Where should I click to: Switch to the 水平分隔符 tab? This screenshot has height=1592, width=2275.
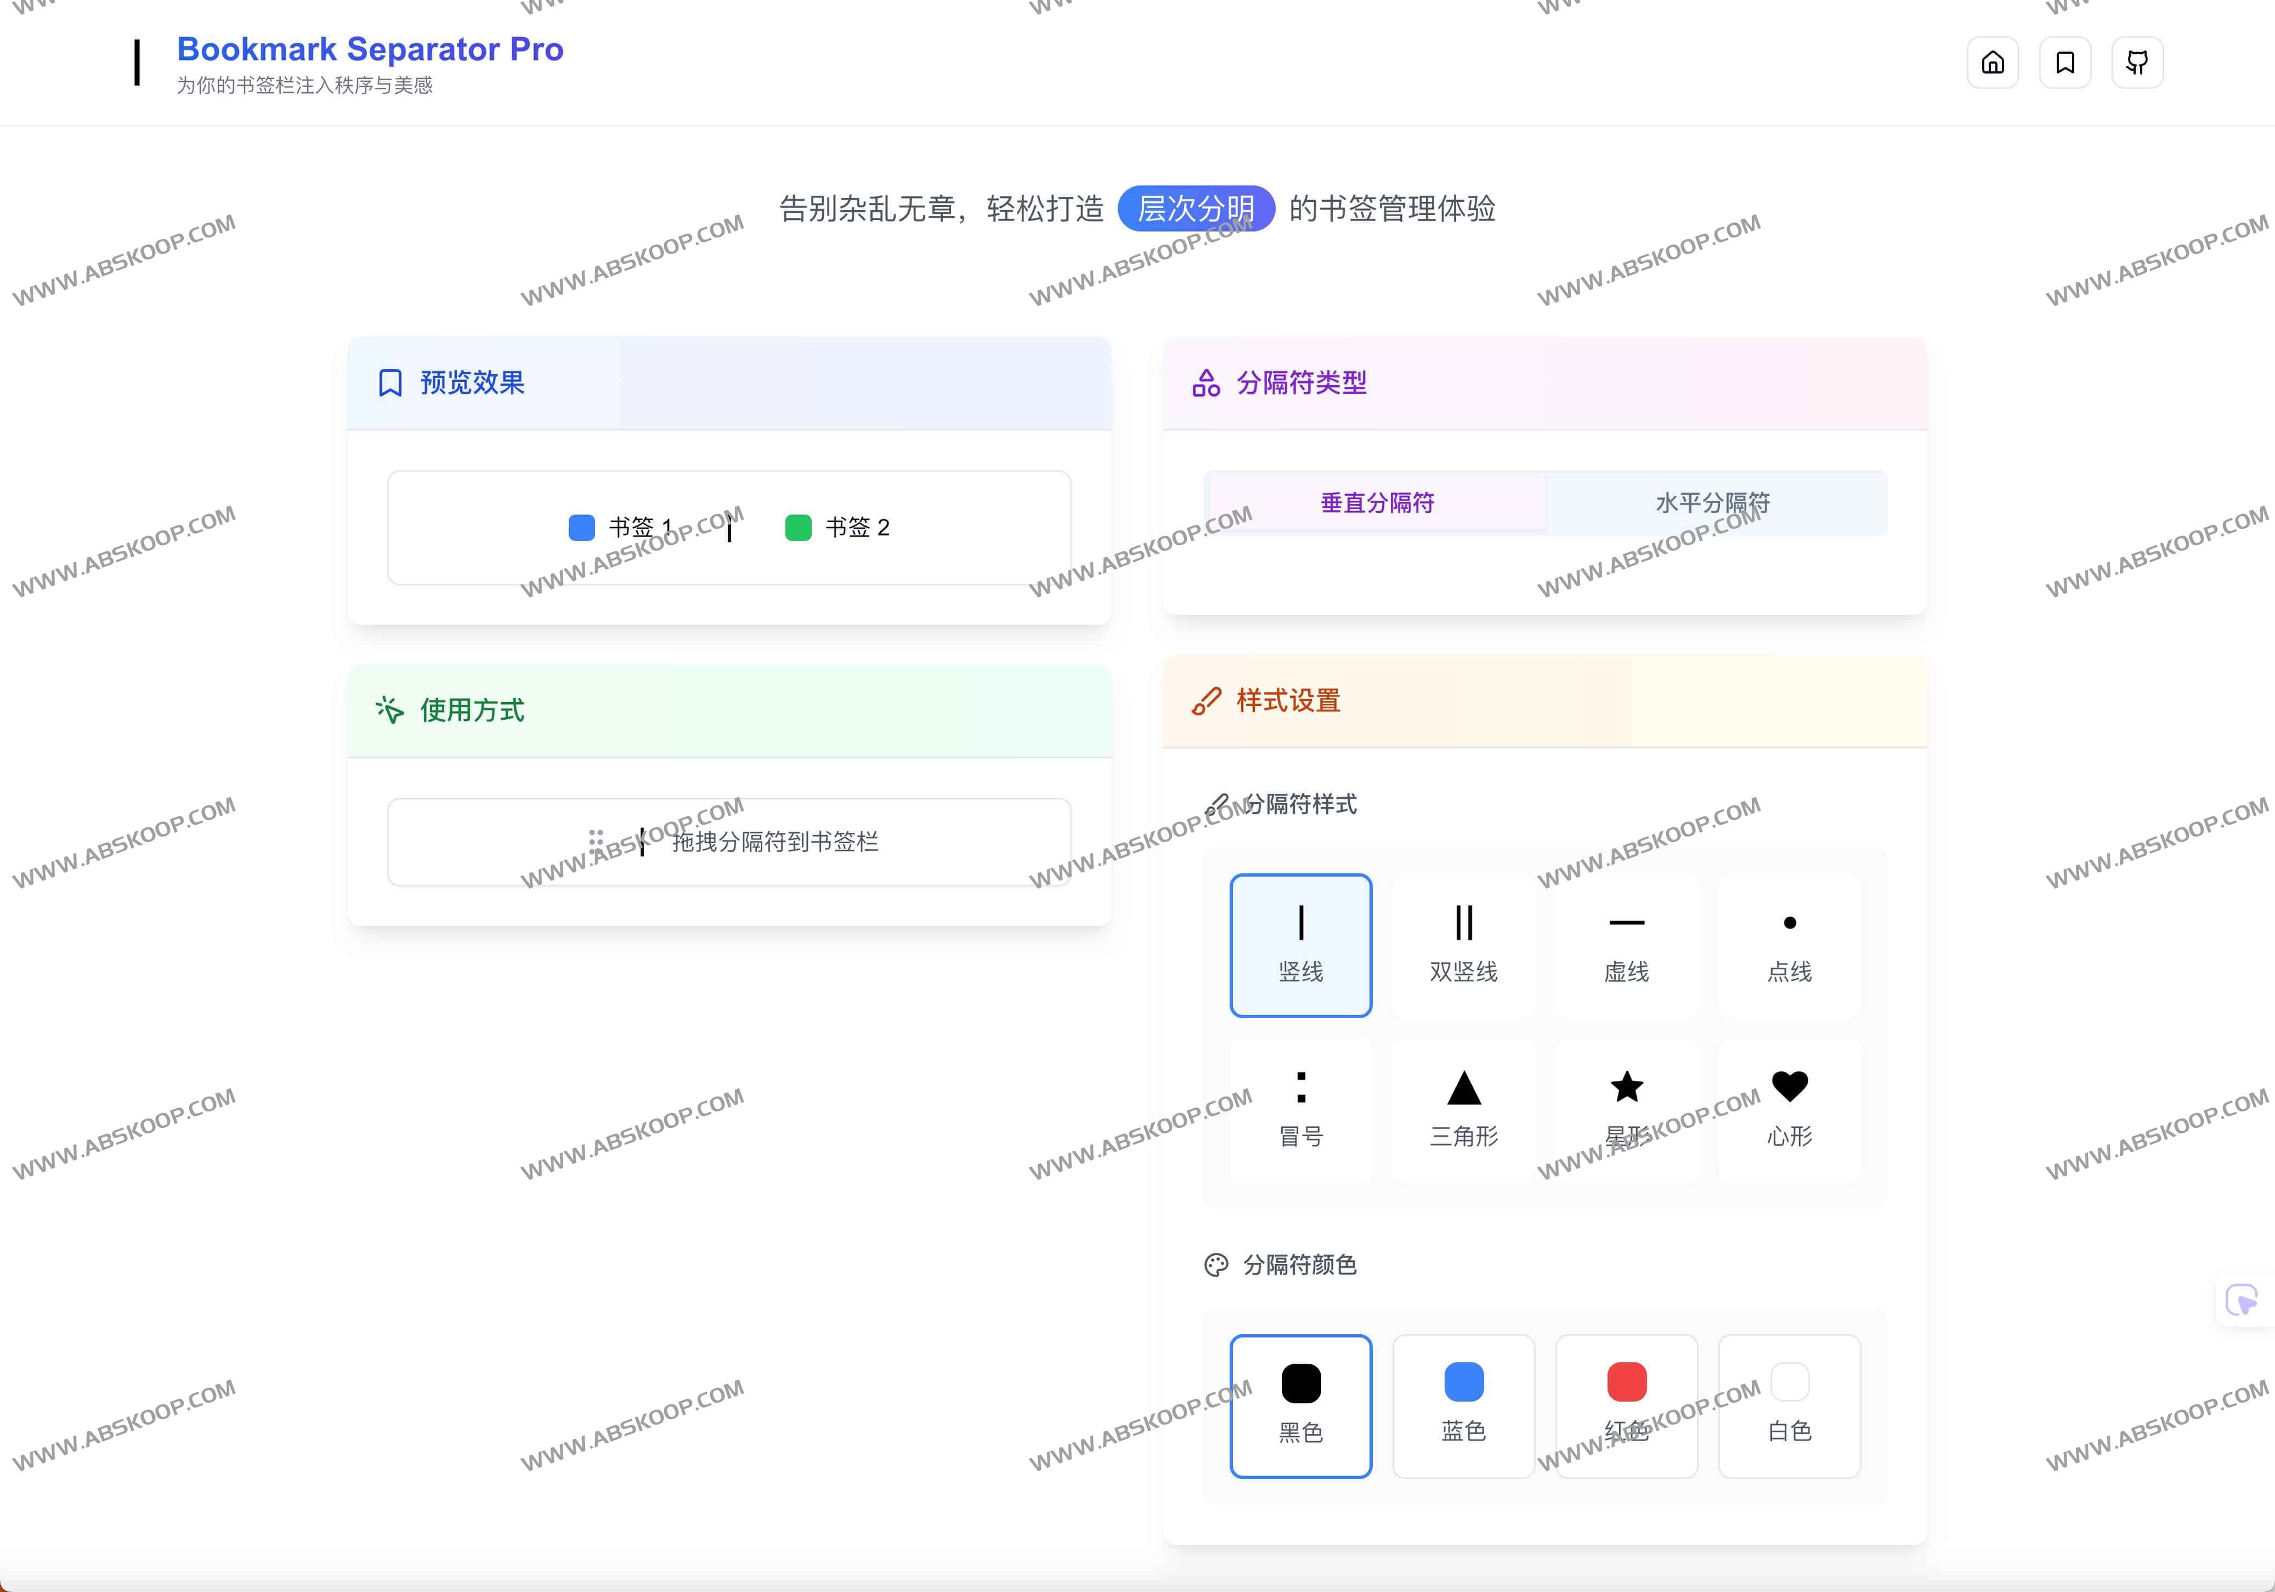1716,503
